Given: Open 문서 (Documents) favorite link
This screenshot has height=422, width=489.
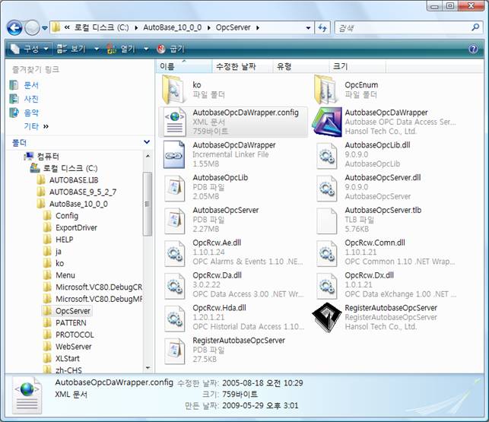Looking at the screenshot, I should [x=31, y=84].
